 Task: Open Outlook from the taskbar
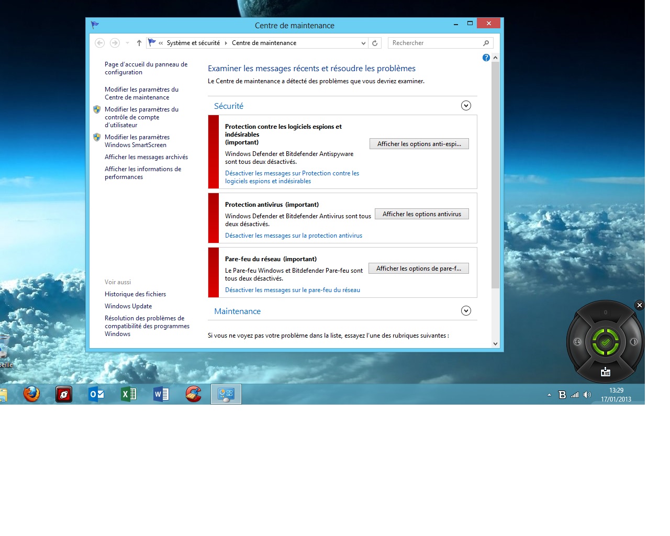[96, 394]
